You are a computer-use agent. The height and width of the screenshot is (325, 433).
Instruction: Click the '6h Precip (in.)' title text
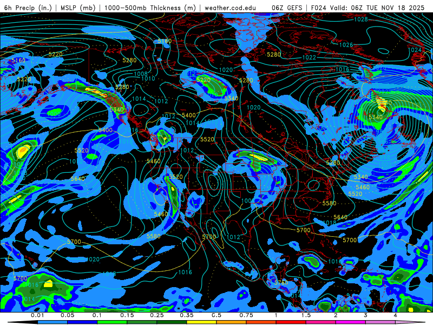pyautogui.click(x=28, y=8)
